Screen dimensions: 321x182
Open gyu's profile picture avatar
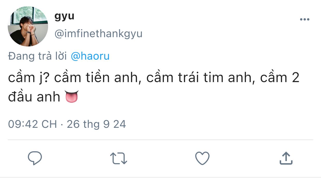coord(28,27)
